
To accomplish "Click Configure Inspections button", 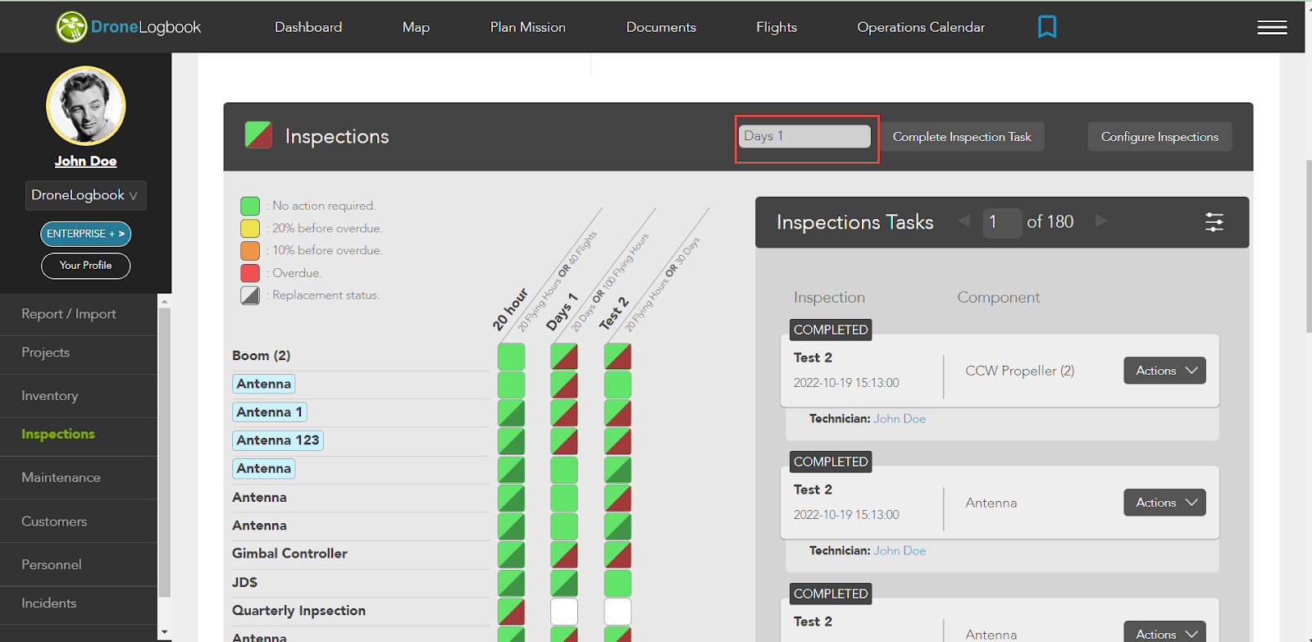I will [x=1159, y=137].
